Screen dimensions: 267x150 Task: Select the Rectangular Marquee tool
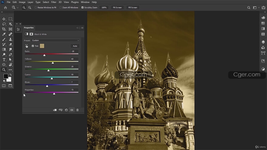10,19
